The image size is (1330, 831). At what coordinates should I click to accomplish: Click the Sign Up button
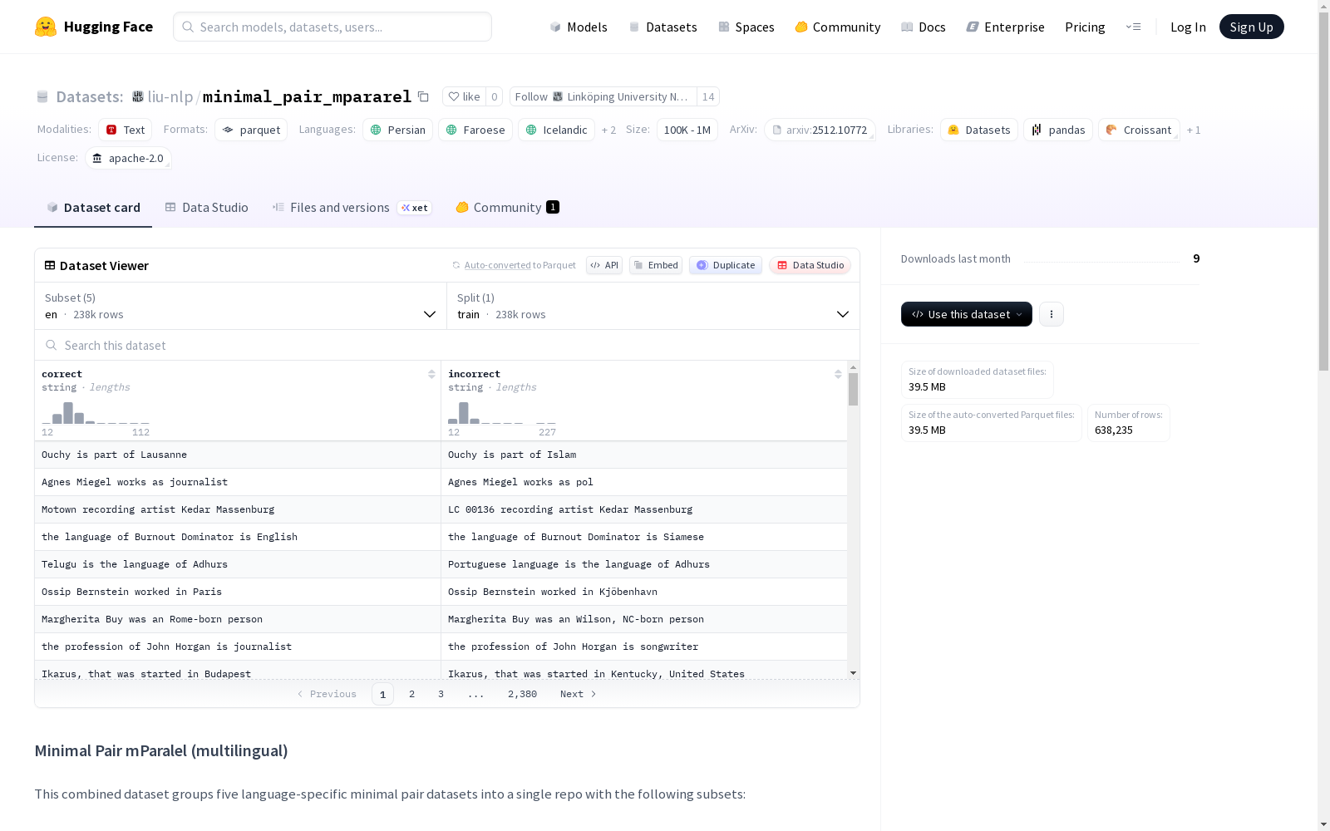pyautogui.click(x=1251, y=27)
